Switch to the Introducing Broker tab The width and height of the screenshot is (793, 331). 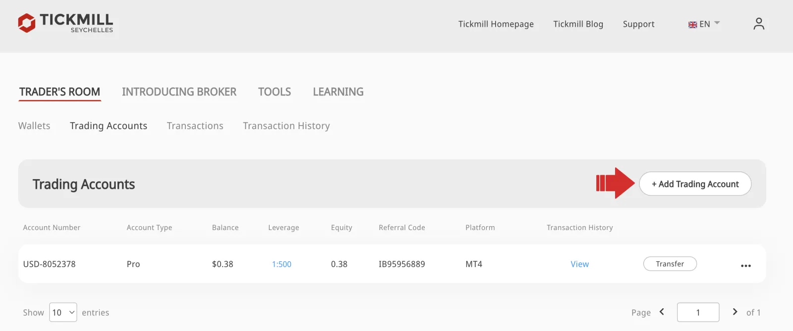pyautogui.click(x=179, y=92)
